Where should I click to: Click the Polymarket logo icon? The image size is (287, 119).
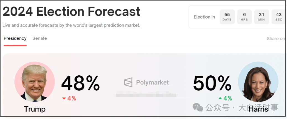128,82
